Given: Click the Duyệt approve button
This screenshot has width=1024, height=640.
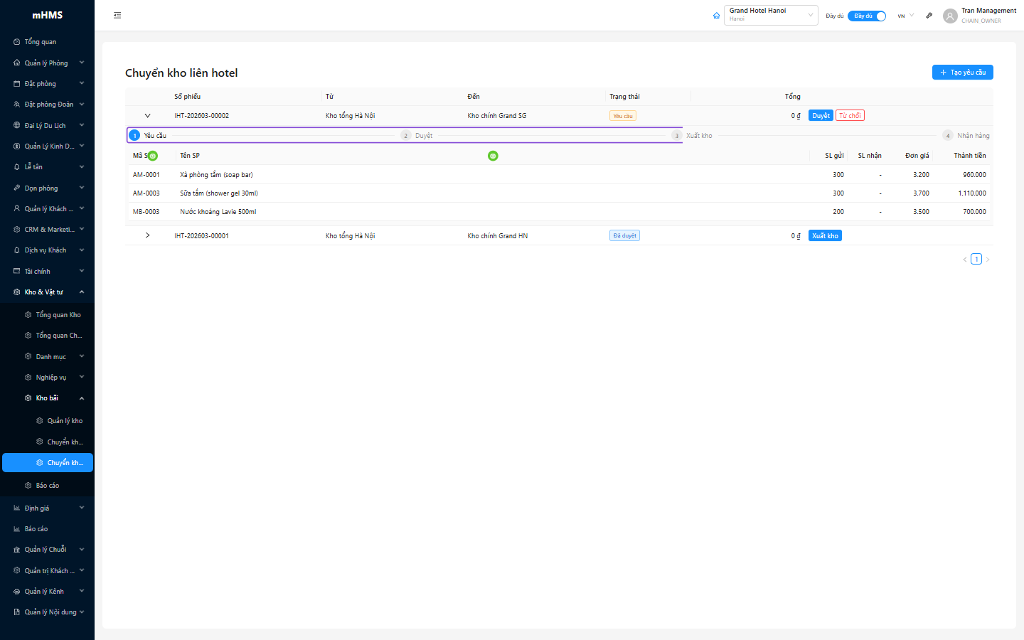Looking at the screenshot, I should pos(821,116).
